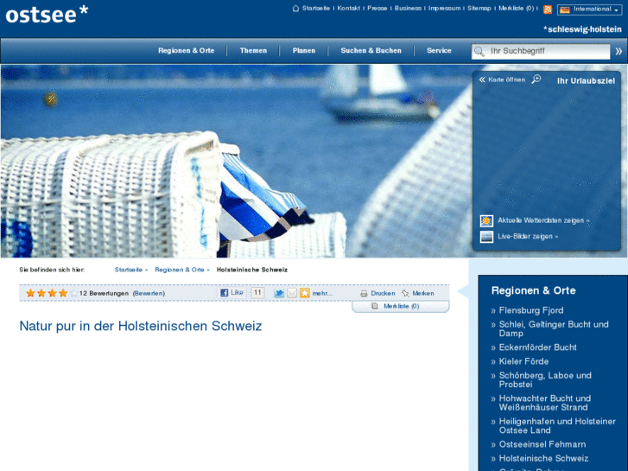
Task: Click the printer icon beside Drucken
Action: (364, 294)
